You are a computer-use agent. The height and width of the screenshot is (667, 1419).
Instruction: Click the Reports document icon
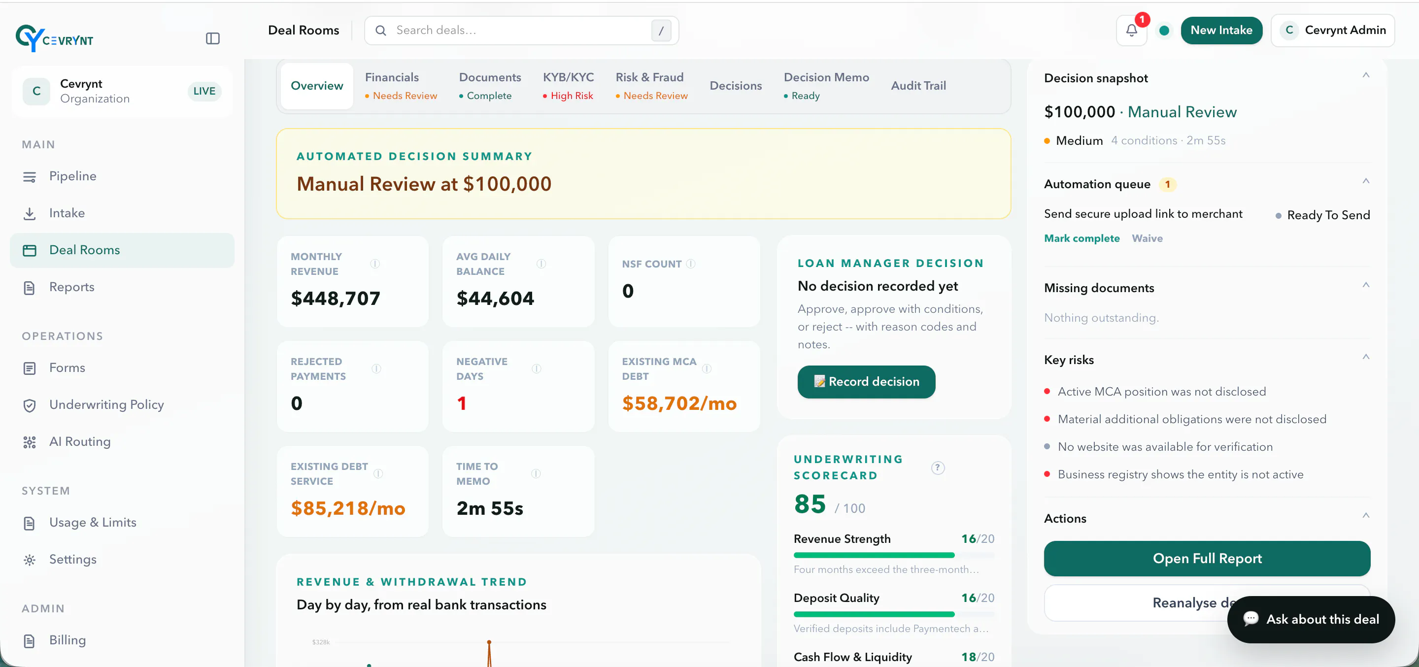[x=30, y=288]
